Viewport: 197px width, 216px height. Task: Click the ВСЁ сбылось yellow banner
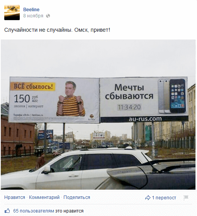pyautogui.click(x=33, y=86)
